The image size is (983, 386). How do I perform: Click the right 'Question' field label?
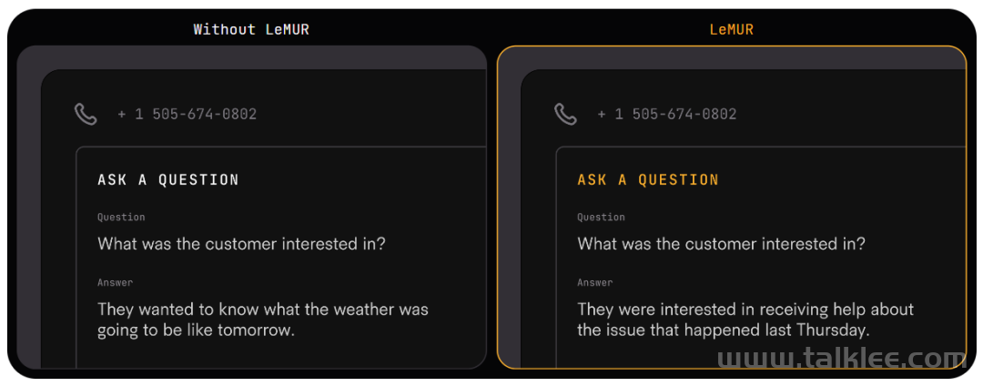tap(601, 218)
